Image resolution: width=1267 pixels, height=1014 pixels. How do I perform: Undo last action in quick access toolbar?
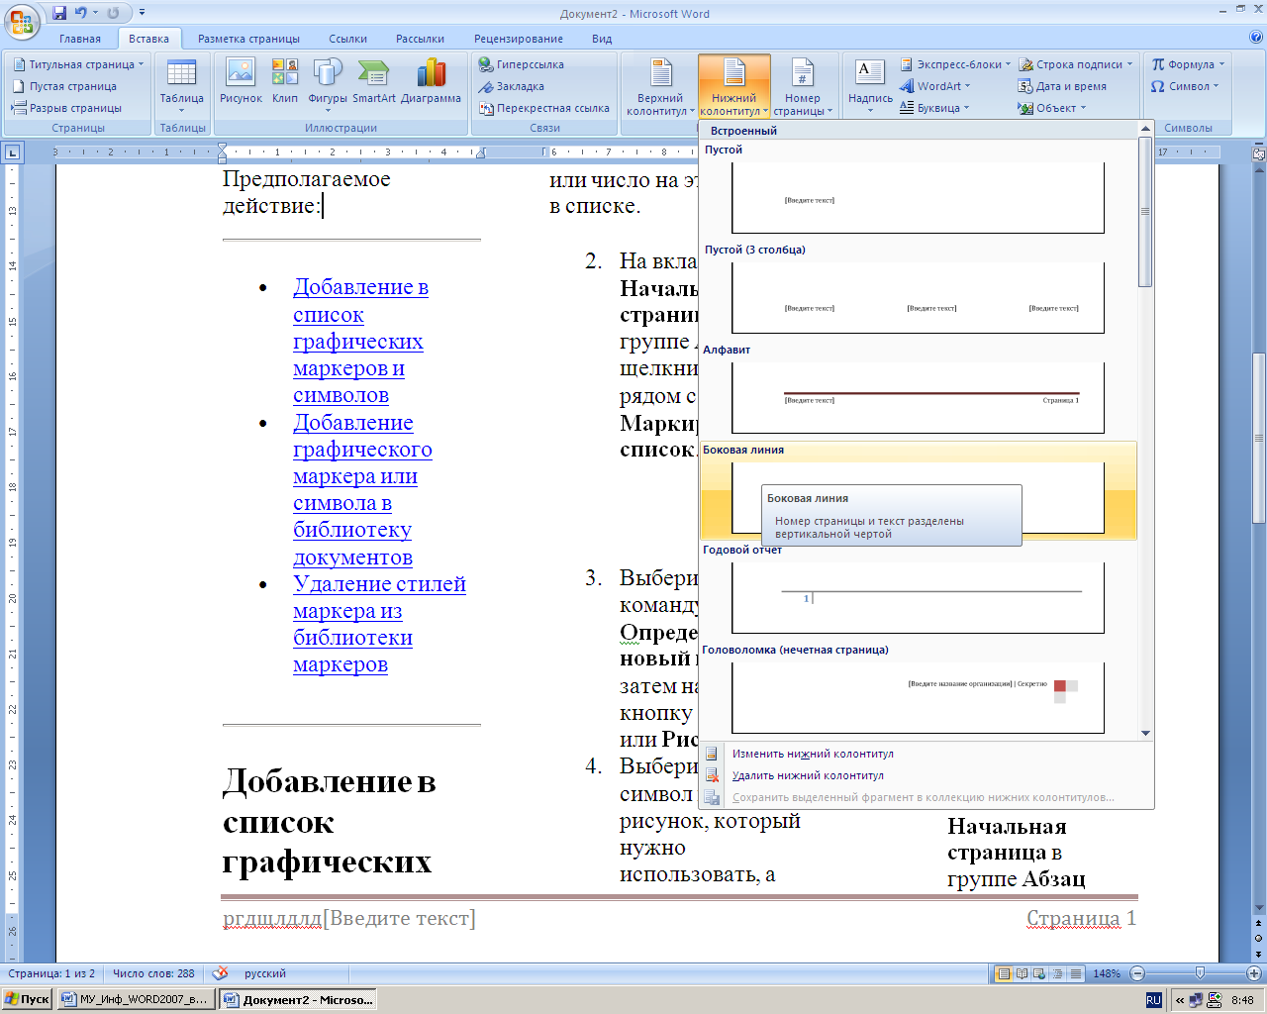(x=81, y=13)
